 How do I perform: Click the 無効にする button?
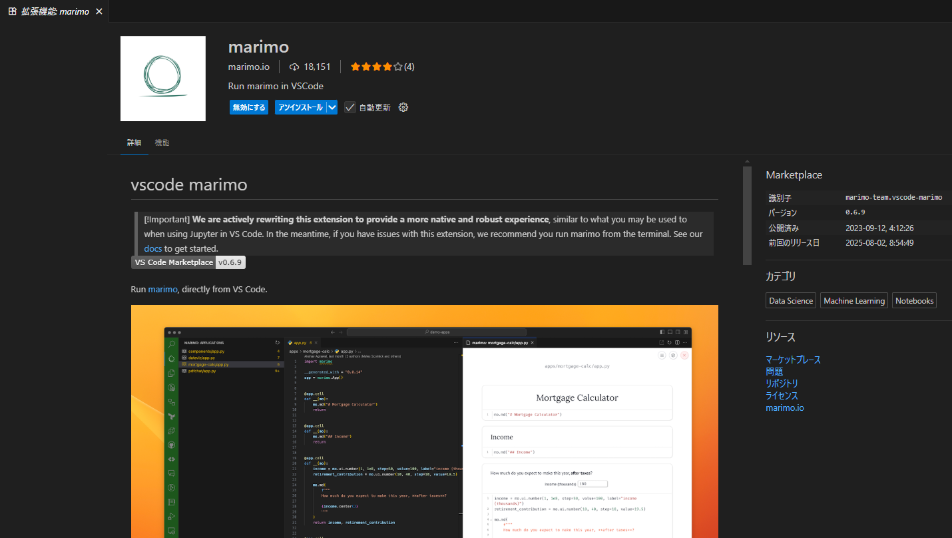point(249,107)
